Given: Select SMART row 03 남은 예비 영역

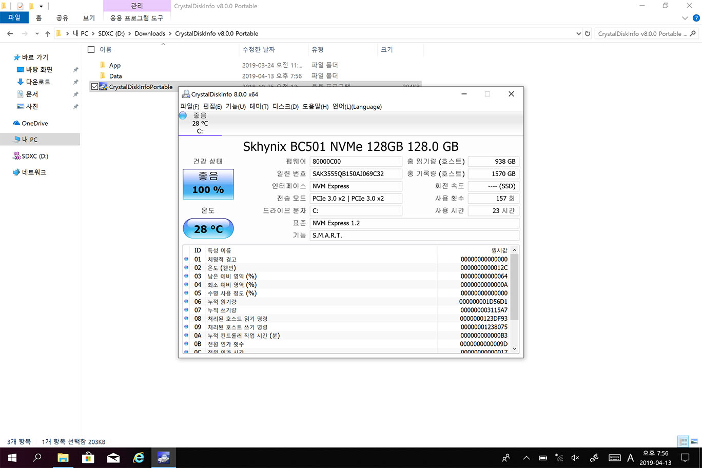Looking at the screenshot, I should pos(346,276).
